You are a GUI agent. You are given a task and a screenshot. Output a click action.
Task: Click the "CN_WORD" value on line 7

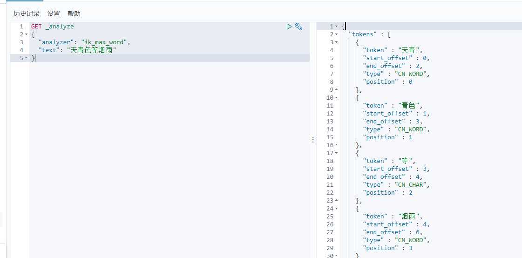pos(410,74)
